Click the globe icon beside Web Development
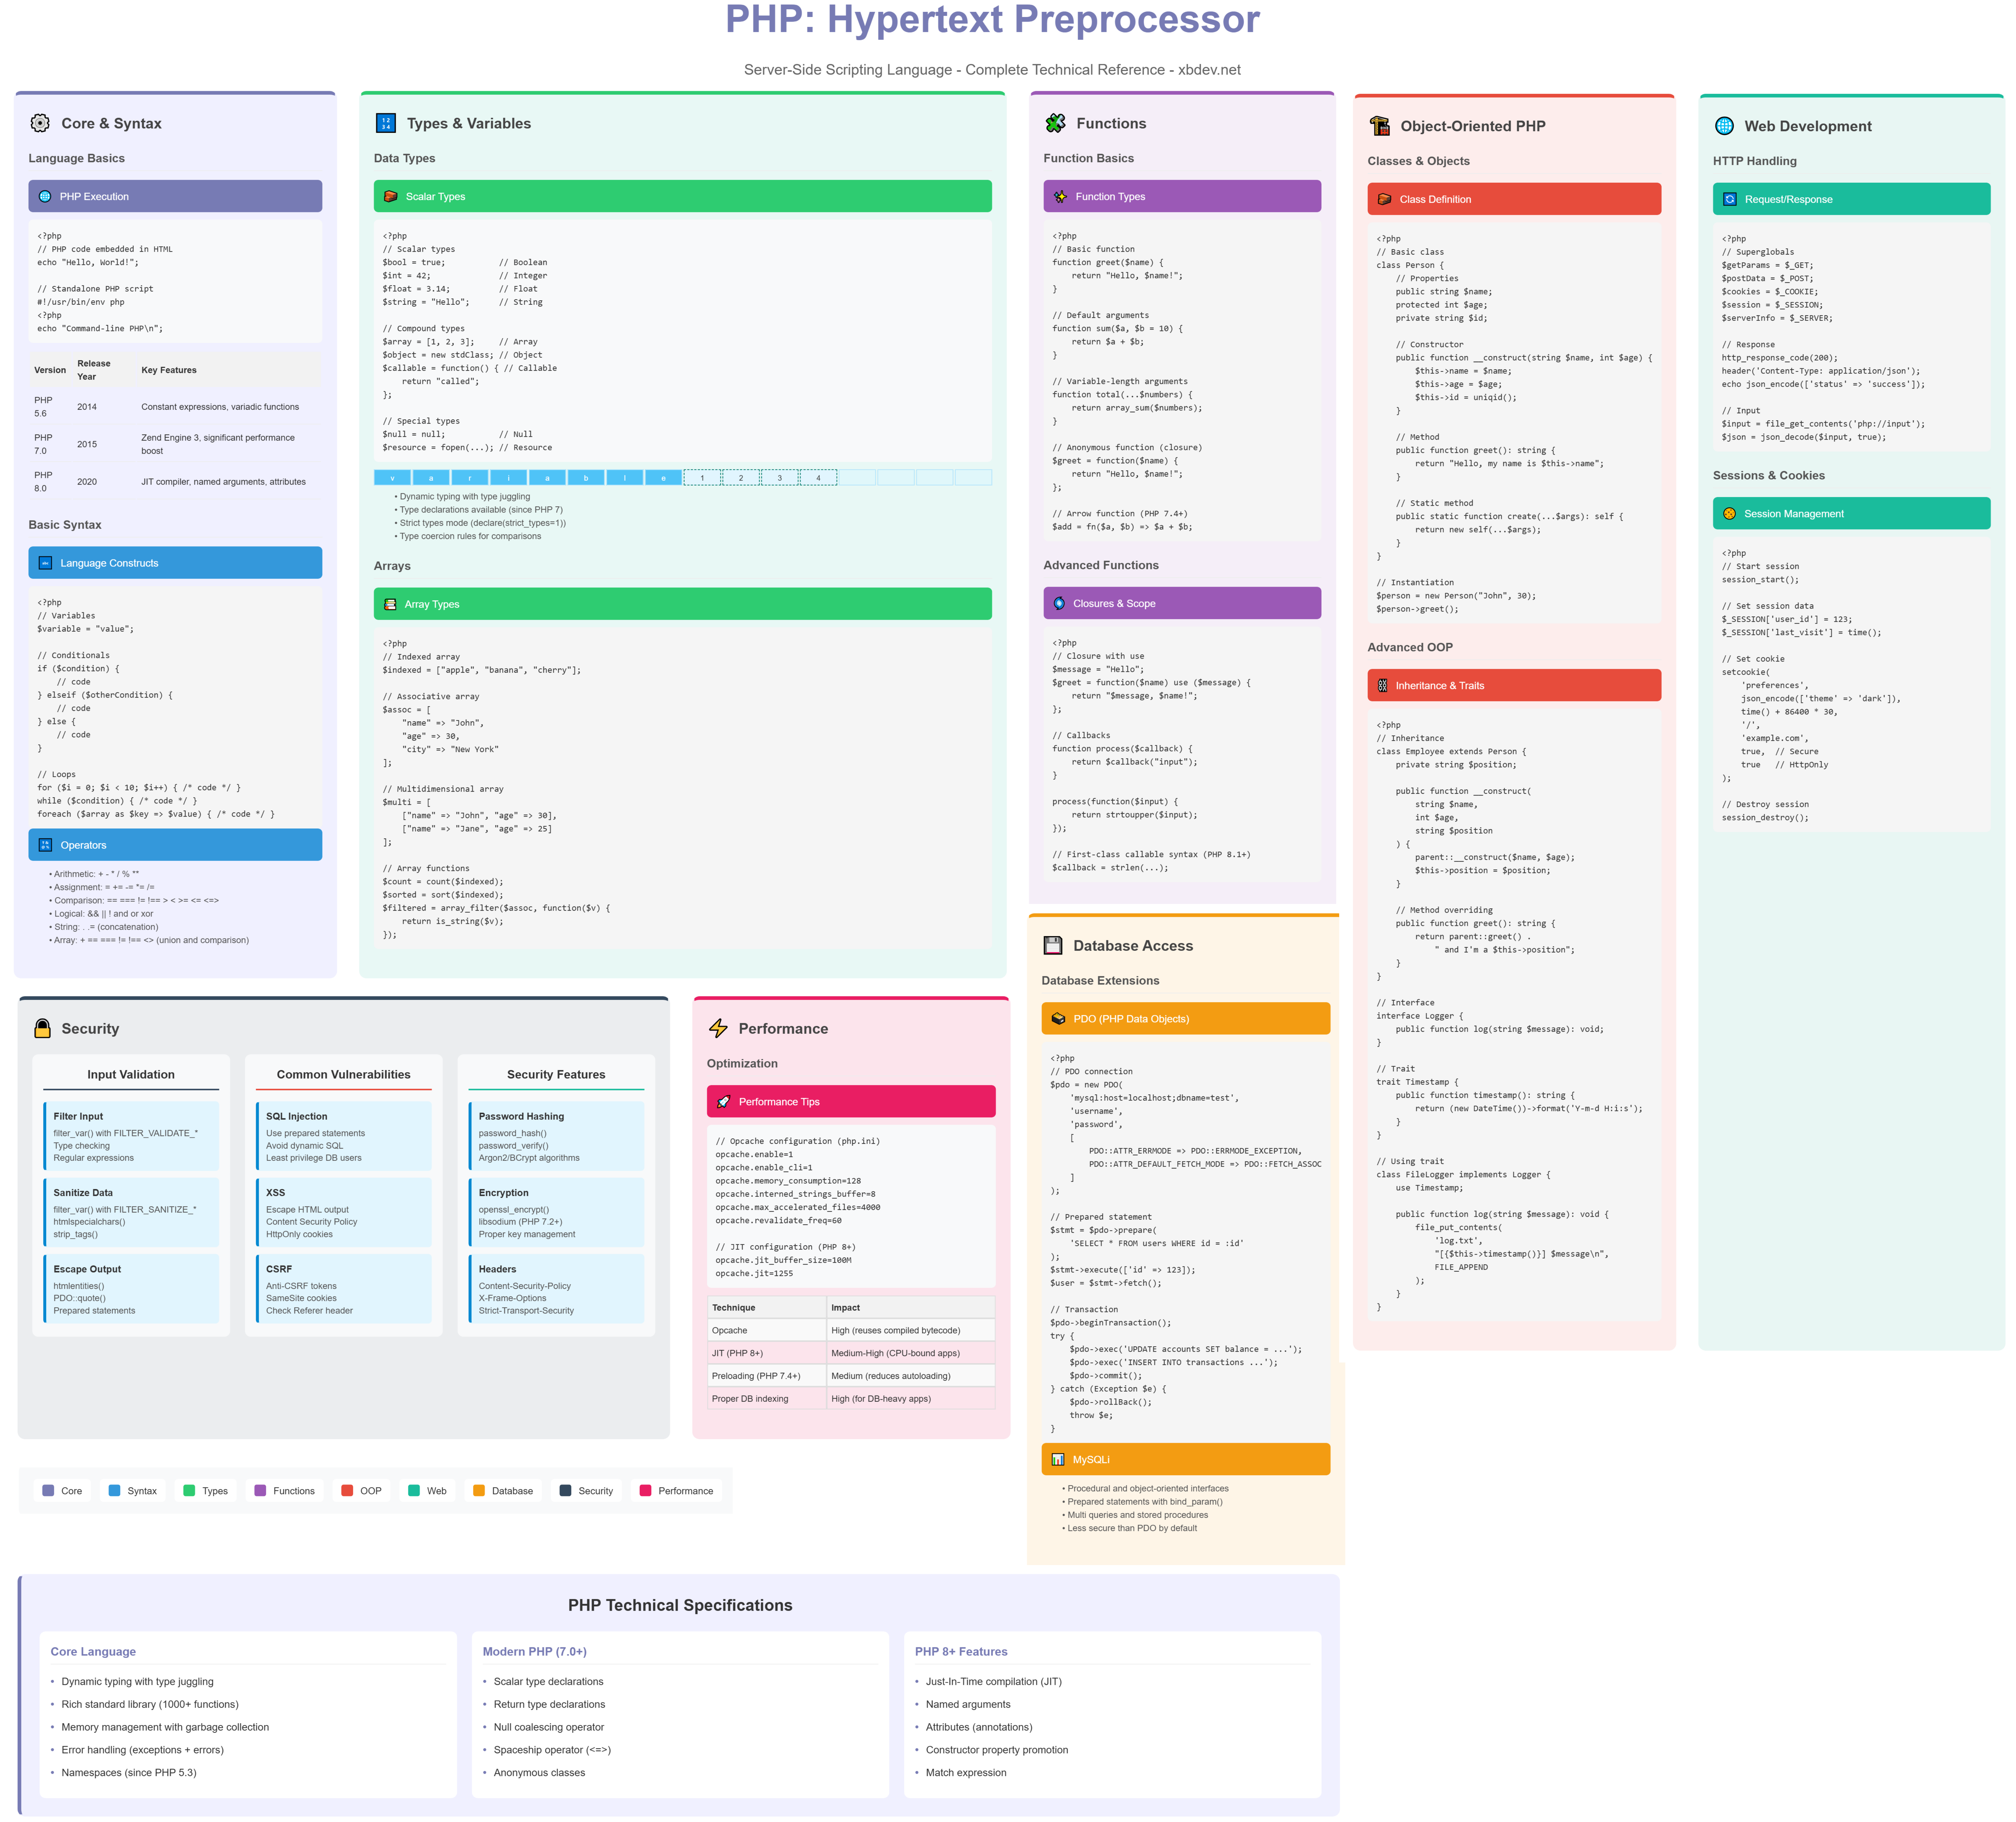This screenshot has width=2016, height=1822. pyautogui.click(x=1724, y=126)
